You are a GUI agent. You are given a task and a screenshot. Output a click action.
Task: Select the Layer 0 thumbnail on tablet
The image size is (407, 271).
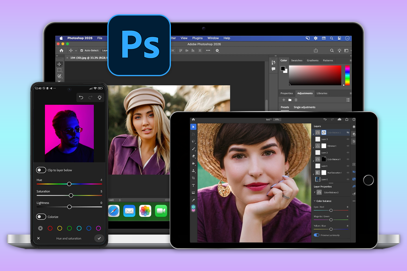(318, 179)
